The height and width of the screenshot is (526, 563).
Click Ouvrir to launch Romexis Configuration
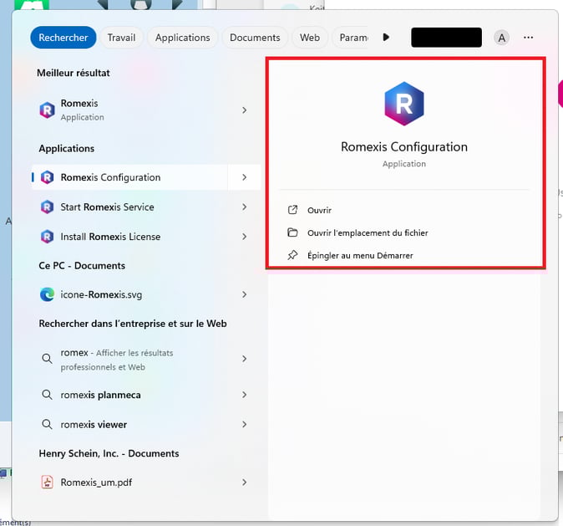pos(319,210)
